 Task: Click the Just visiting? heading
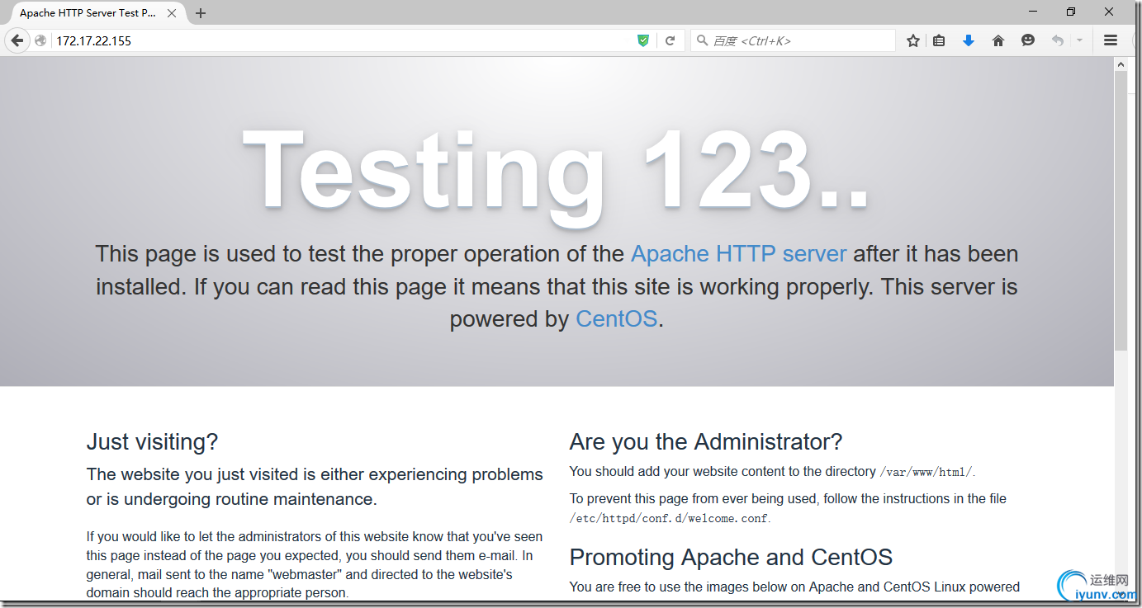(x=153, y=442)
